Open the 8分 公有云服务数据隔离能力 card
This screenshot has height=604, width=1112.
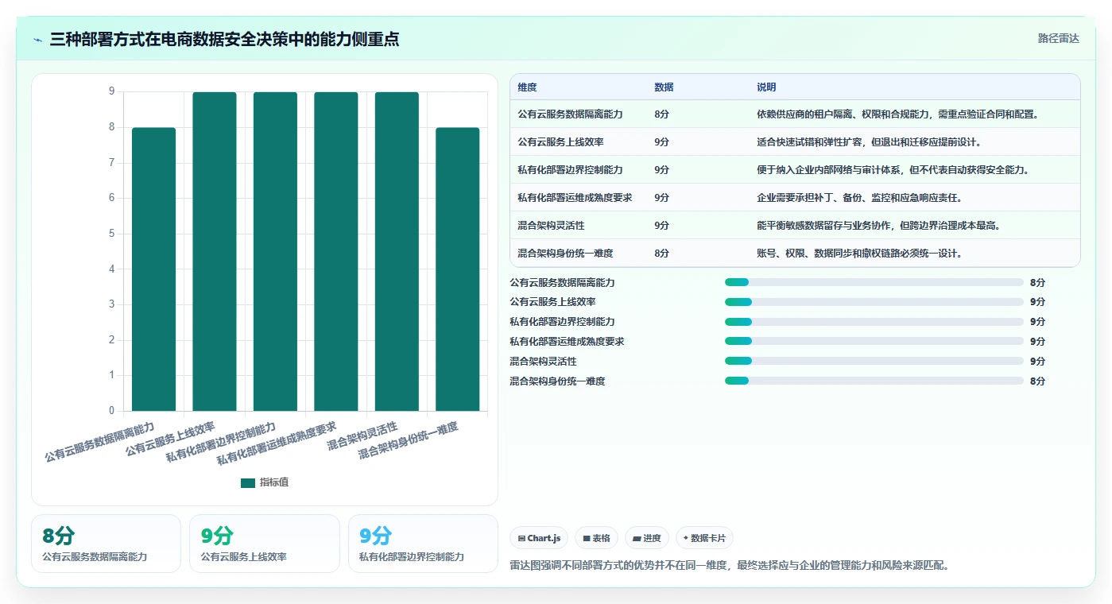point(106,544)
